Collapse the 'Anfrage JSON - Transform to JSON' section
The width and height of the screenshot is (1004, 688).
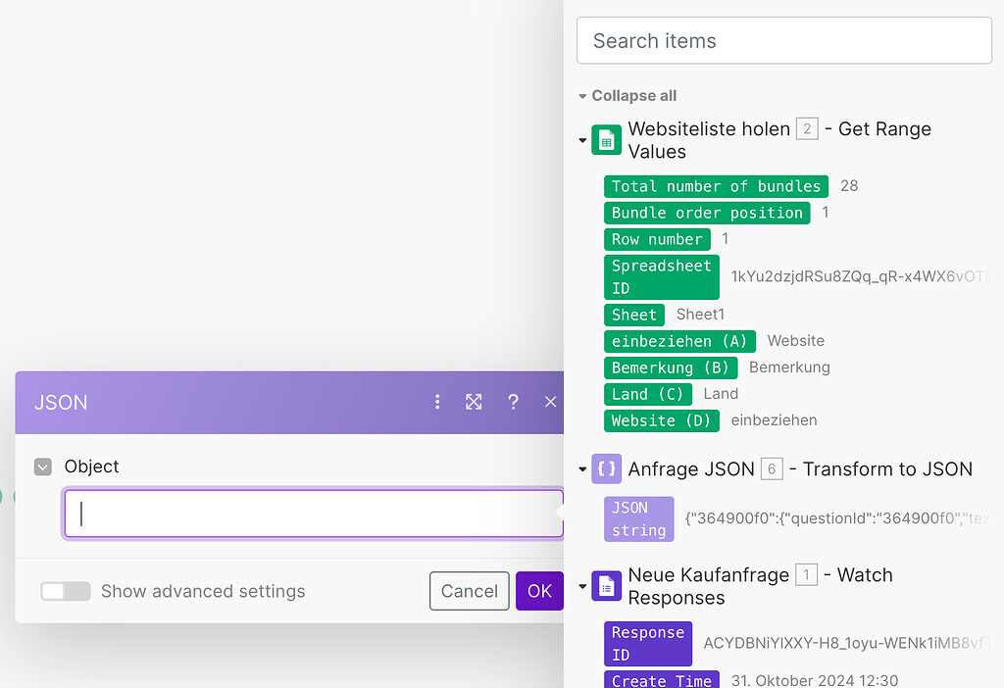(582, 468)
